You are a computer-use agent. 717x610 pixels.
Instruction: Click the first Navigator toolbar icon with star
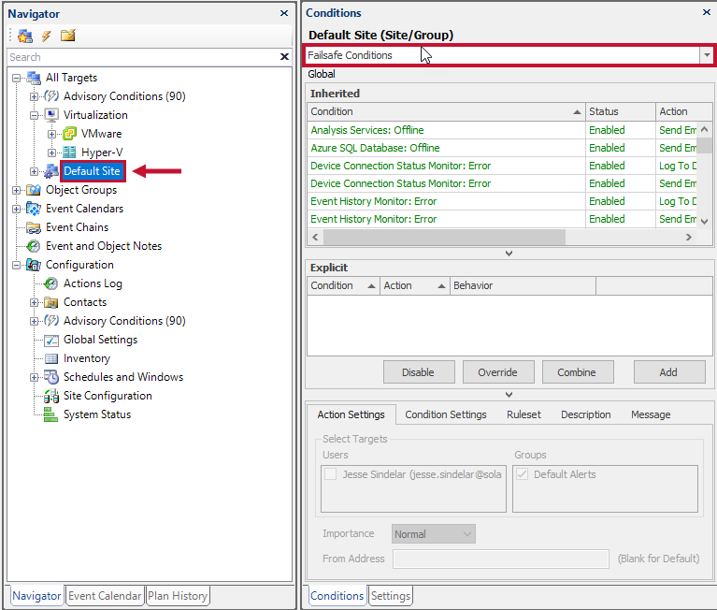click(25, 36)
